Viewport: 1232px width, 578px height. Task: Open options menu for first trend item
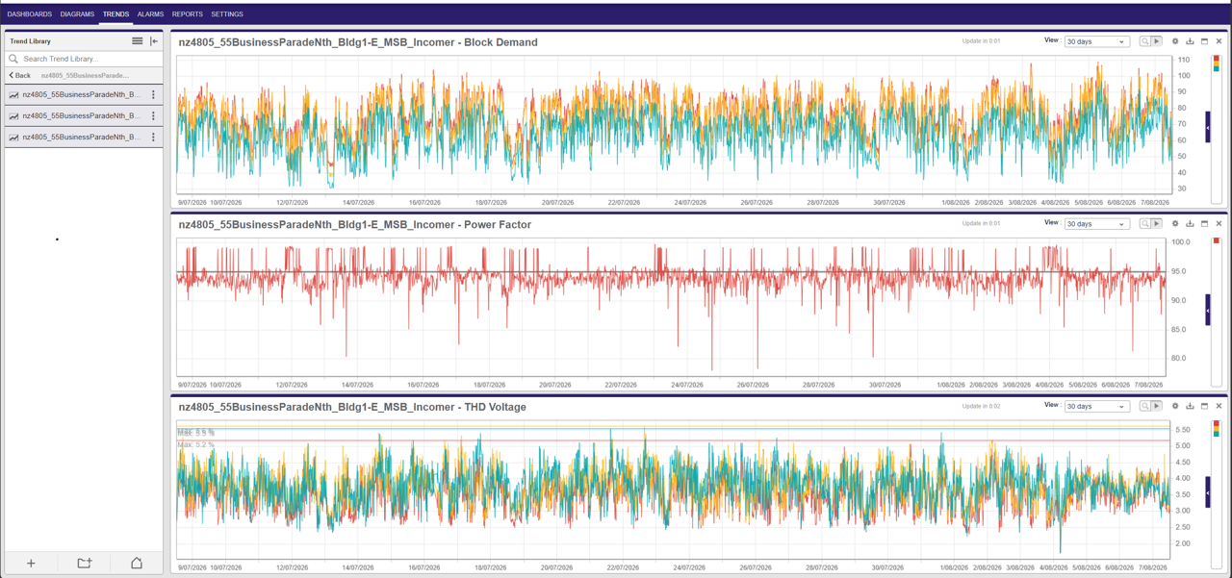pos(153,94)
